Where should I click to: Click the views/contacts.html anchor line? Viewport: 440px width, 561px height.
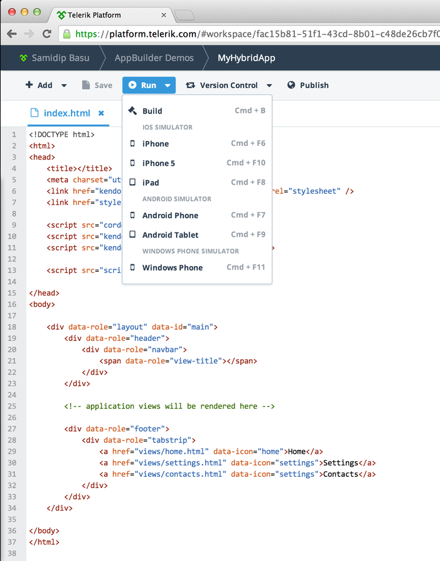[238, 474]
